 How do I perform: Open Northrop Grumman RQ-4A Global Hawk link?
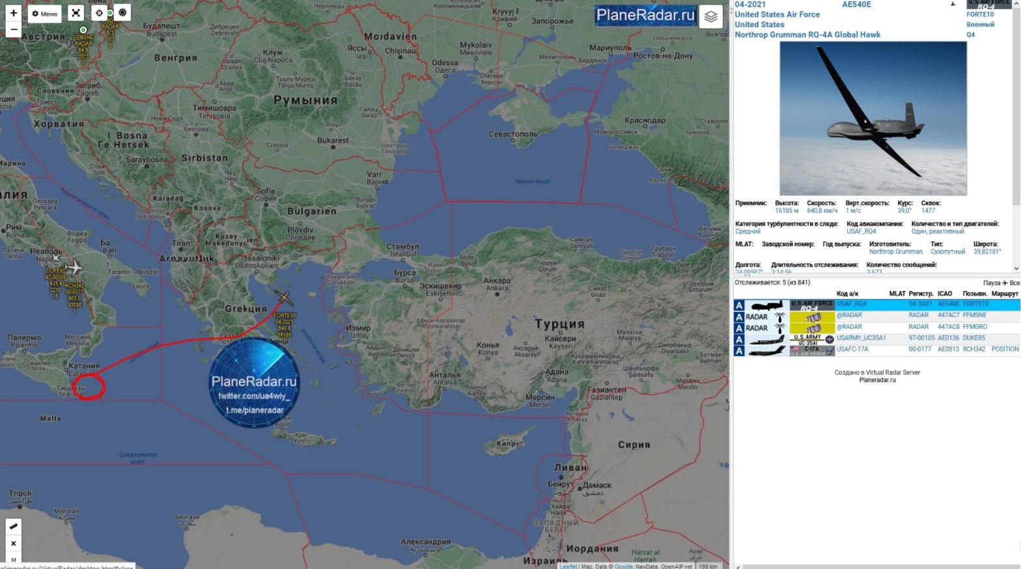pos(807,35)
